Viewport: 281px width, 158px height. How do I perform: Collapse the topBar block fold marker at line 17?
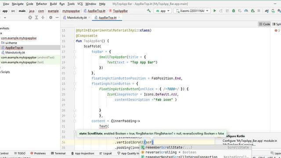click(x=75, y=52)
